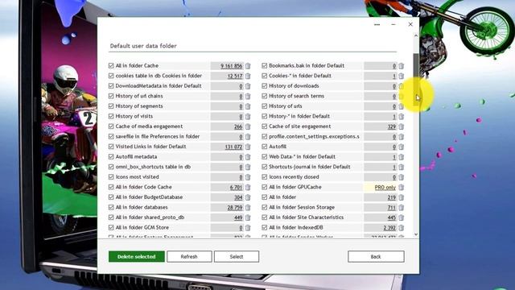Click trash icon for All in folder Cache
This screenshot has height=290, width=515.
click(x=248, y=66)
